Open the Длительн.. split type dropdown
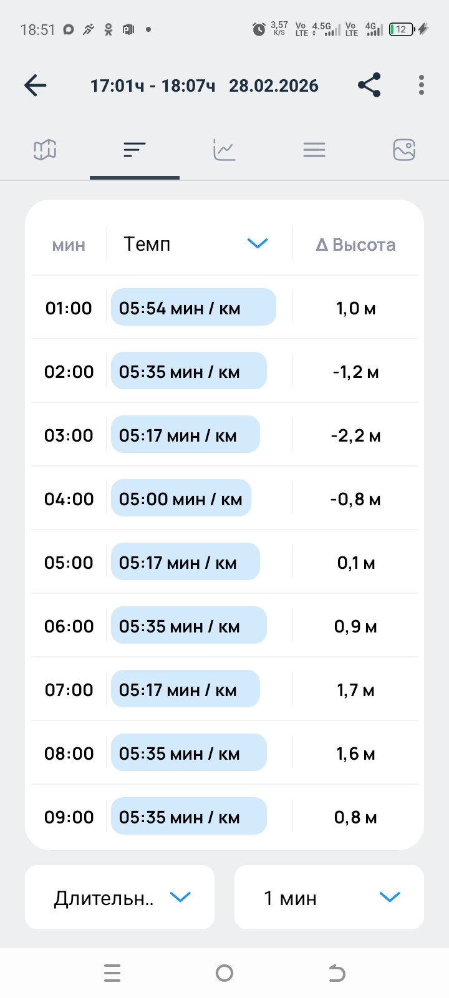The width and height of the screenshot is (449, 998). point(120,897)
